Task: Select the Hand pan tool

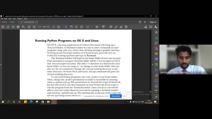Action: (71, 27)
